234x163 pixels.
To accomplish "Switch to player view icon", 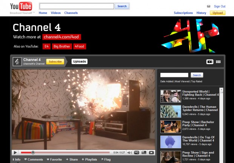I will coord(210,62).
